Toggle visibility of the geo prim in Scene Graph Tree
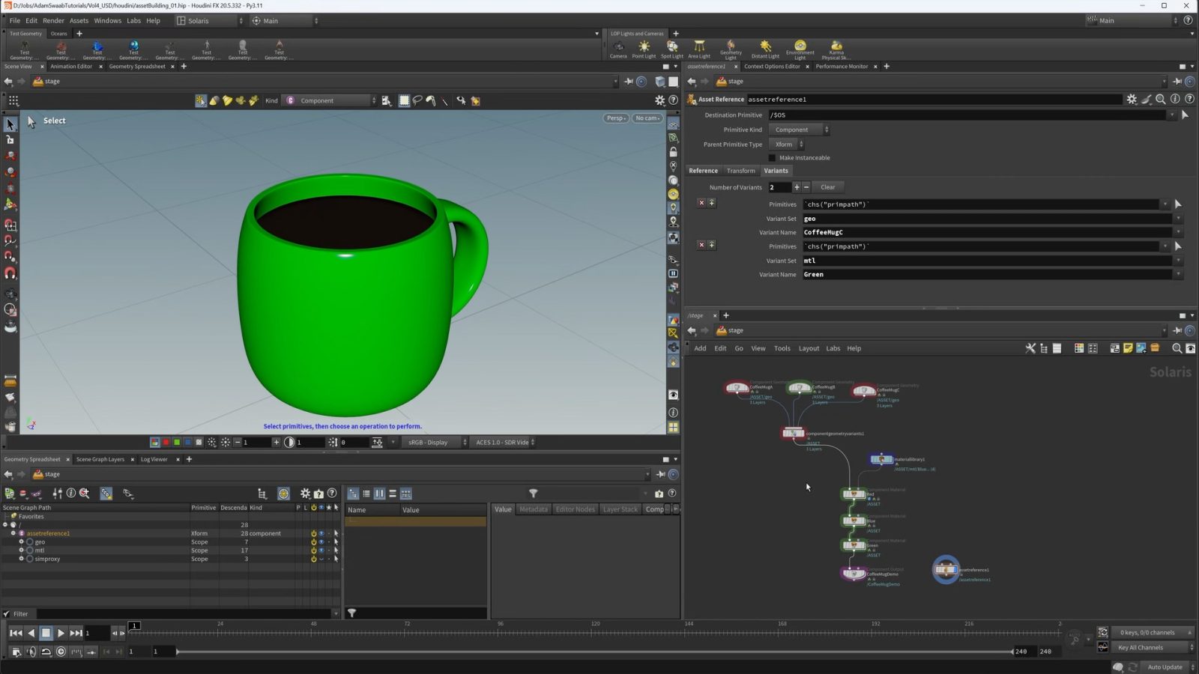Image resolution: width=1199 pixels, height=674 pixels. (321, 541)
